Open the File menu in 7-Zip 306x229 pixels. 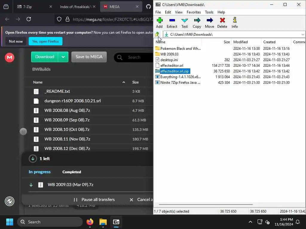point(158,12)
